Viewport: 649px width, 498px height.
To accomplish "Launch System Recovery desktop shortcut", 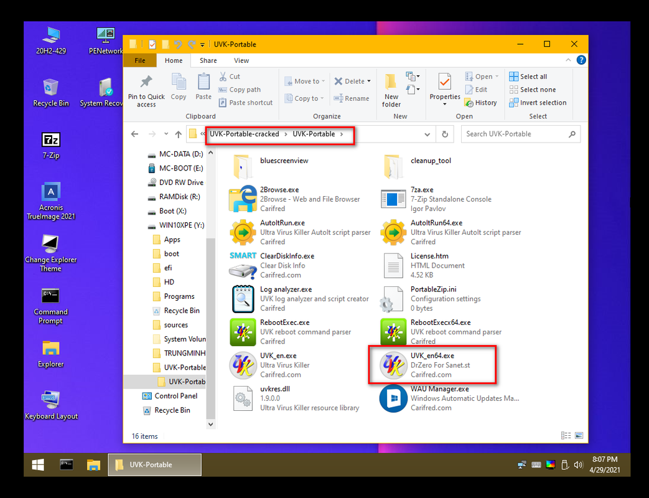I will tap(101, 93).
